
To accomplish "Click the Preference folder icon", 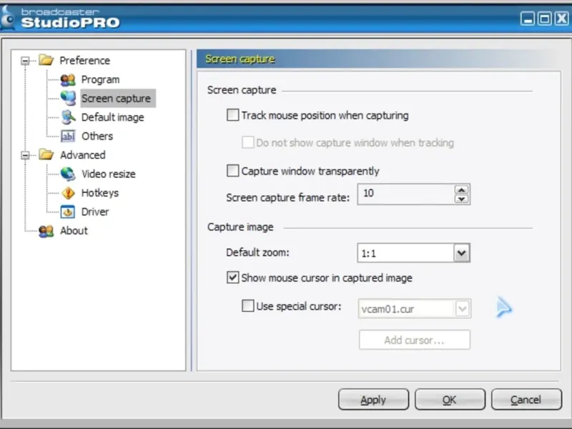I will pyautogui.click(x=46, y=60).
